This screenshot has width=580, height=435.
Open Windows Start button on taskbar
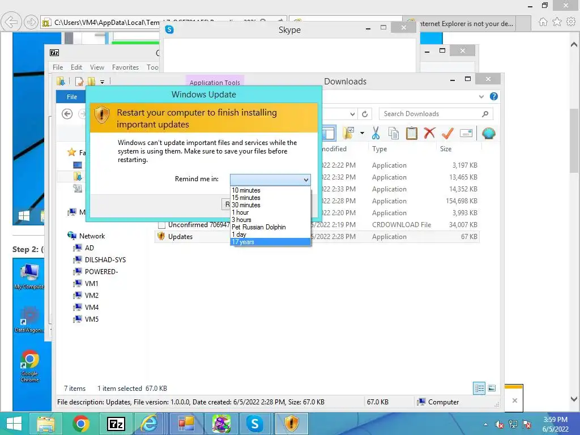(x=14, y=424)
